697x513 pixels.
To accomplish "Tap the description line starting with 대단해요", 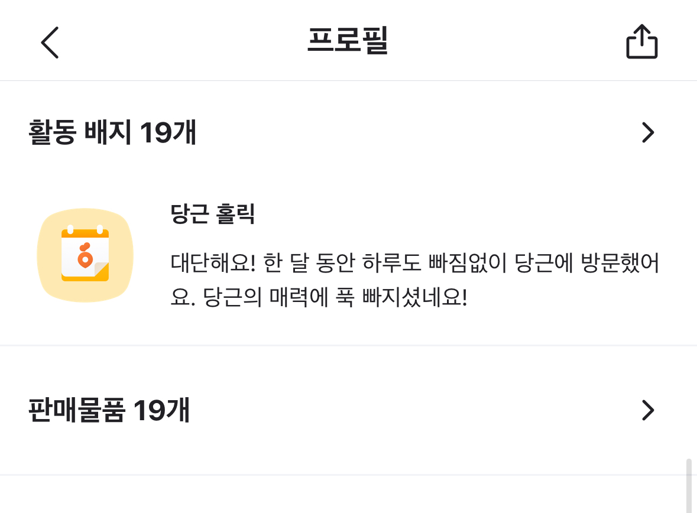I will (414, 264).
